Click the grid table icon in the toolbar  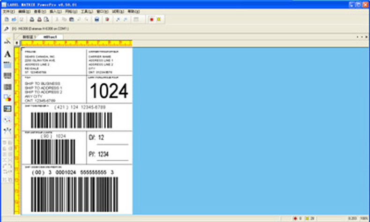[x=136, y=19]
